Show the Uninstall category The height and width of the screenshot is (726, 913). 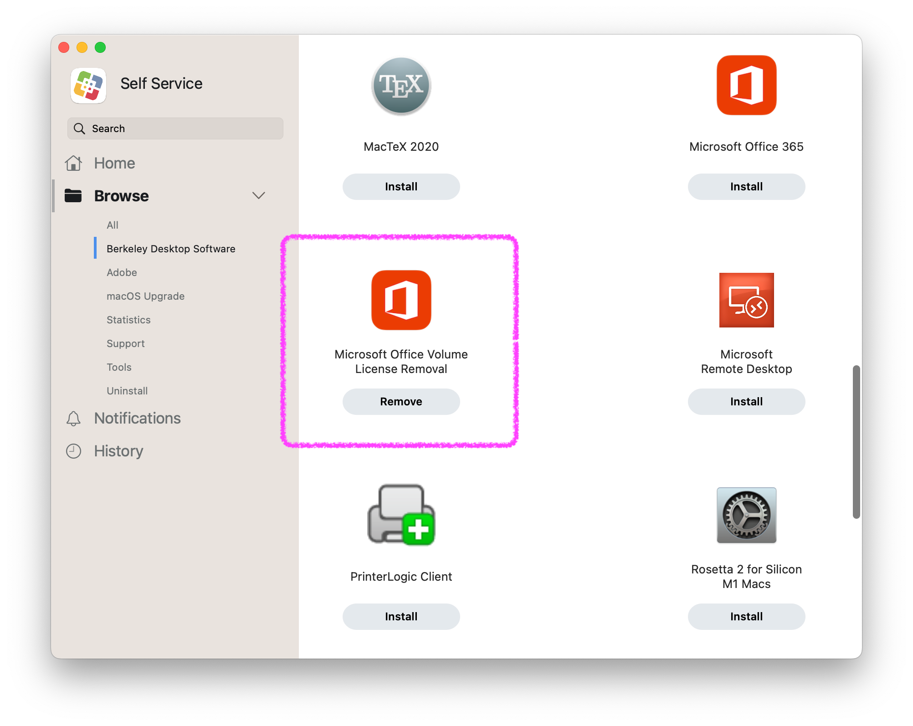pyautogui.click(x=127, y=391)
